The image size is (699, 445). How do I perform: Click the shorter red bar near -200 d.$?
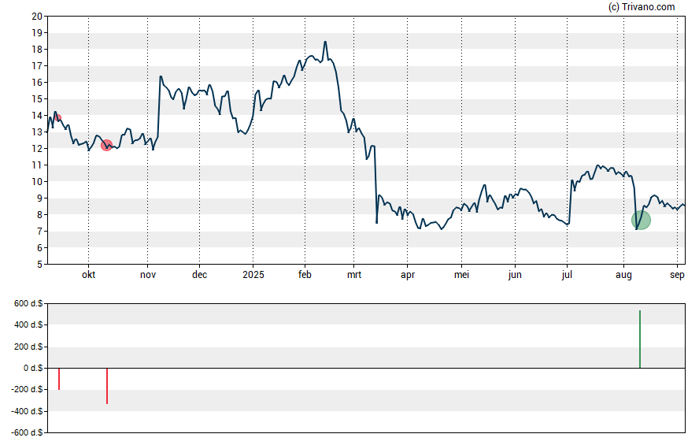tap(59, 379)
